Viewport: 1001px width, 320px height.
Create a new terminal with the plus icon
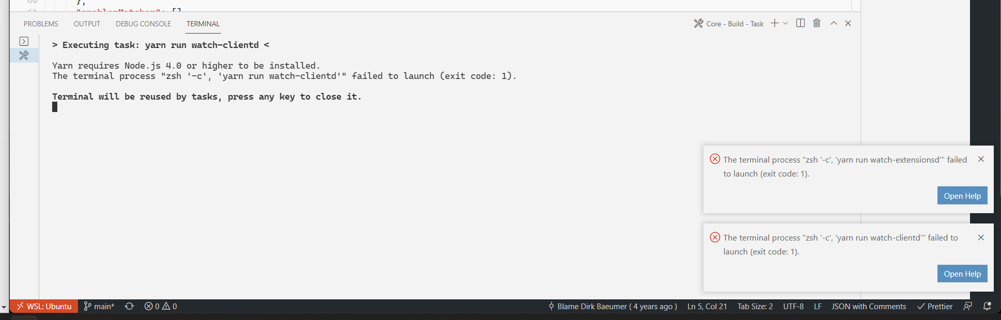[773, 23]
